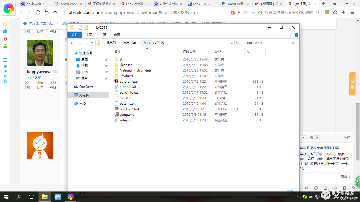Image resolution: width=360 pixels, height=202 pixels.
Task: Click the 查看 » link
Action: (x=346, y=177)
